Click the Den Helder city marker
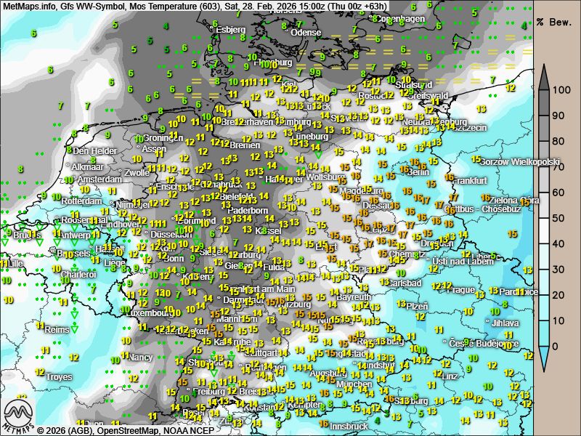 [70, 150]
